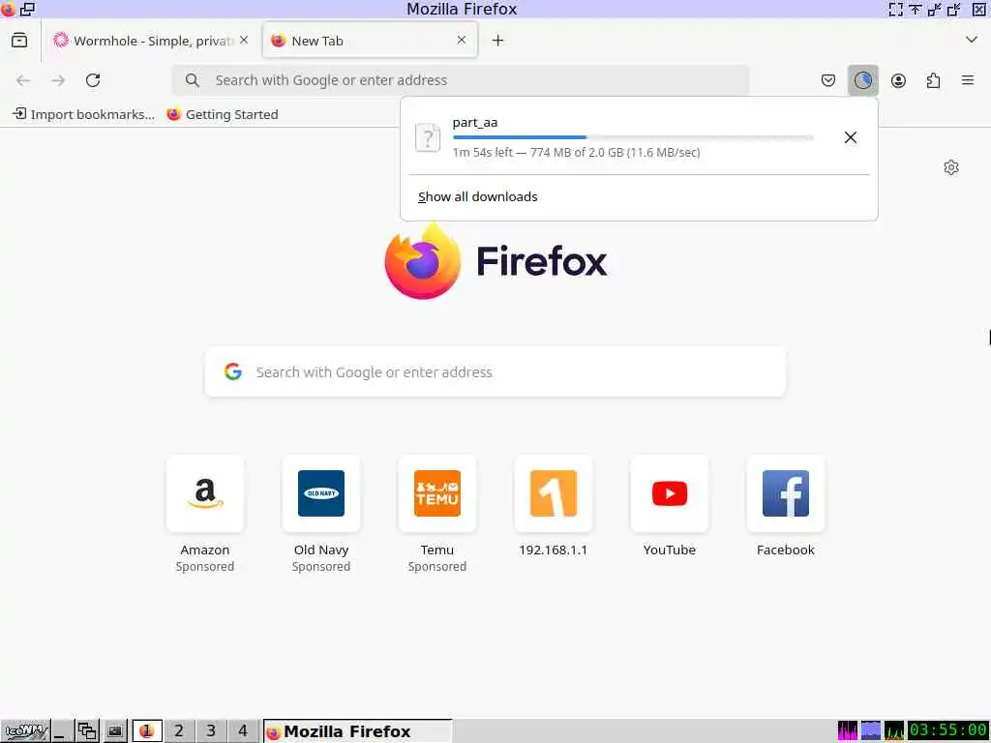Open the Save to Pocket button
This screenshot has height=743, width=991.
pyautogui.click(x=828, y=80)
